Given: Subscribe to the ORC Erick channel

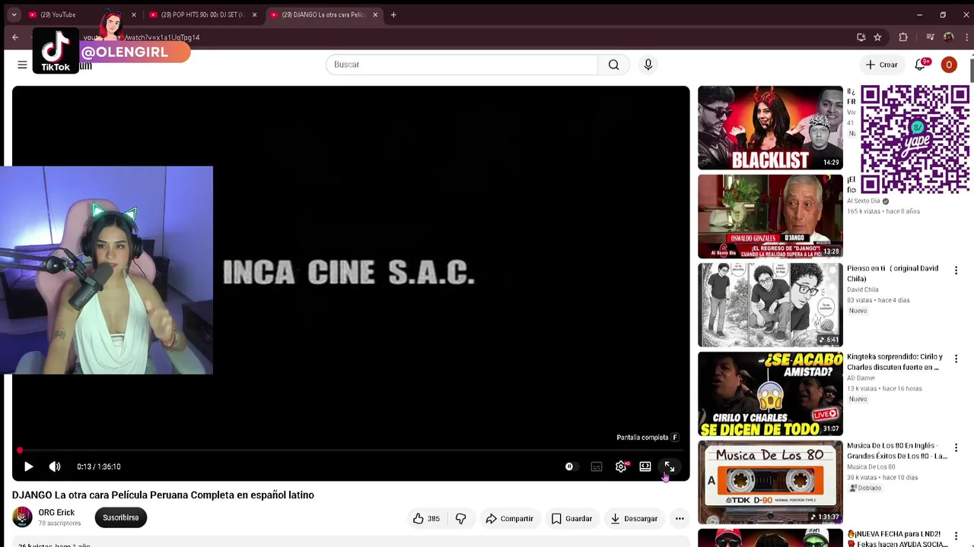Looking at the screenshot, I should point(121,518).
